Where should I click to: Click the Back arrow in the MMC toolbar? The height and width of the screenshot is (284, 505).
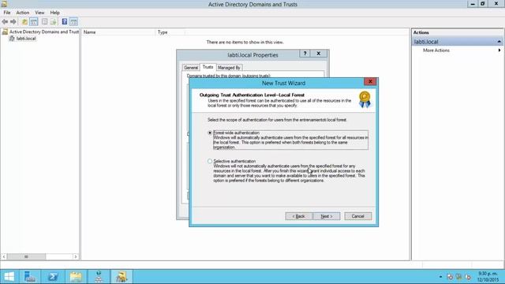coord(5,22)
